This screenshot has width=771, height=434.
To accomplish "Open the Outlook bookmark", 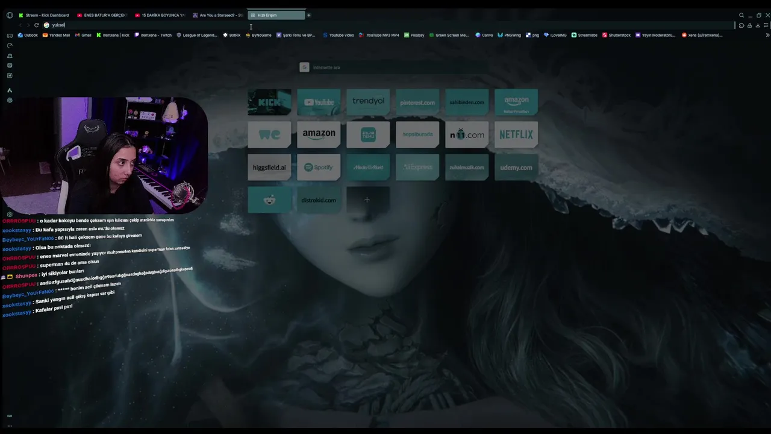I will coord(28,35).
